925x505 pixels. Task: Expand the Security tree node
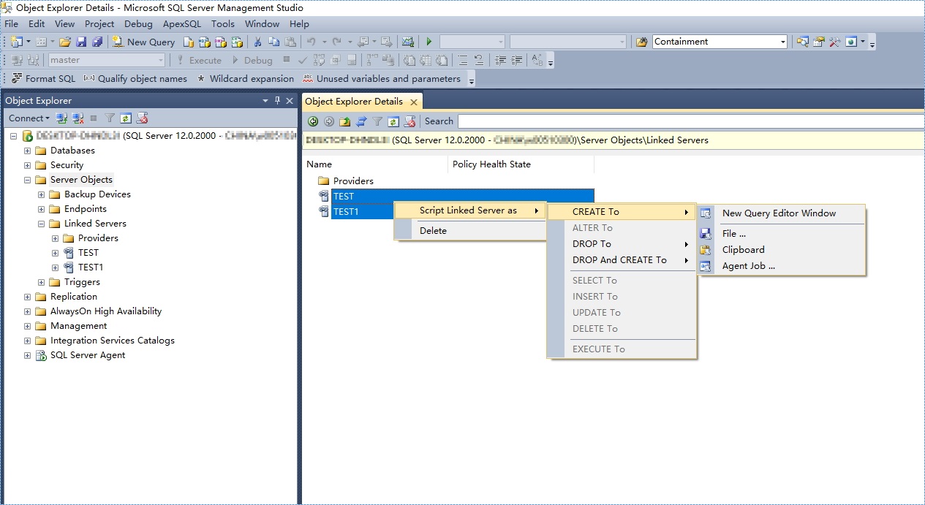pos(28,165)
